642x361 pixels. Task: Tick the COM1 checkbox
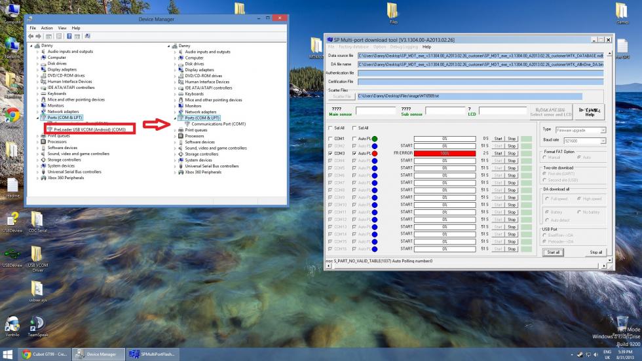tap(330, 139)
